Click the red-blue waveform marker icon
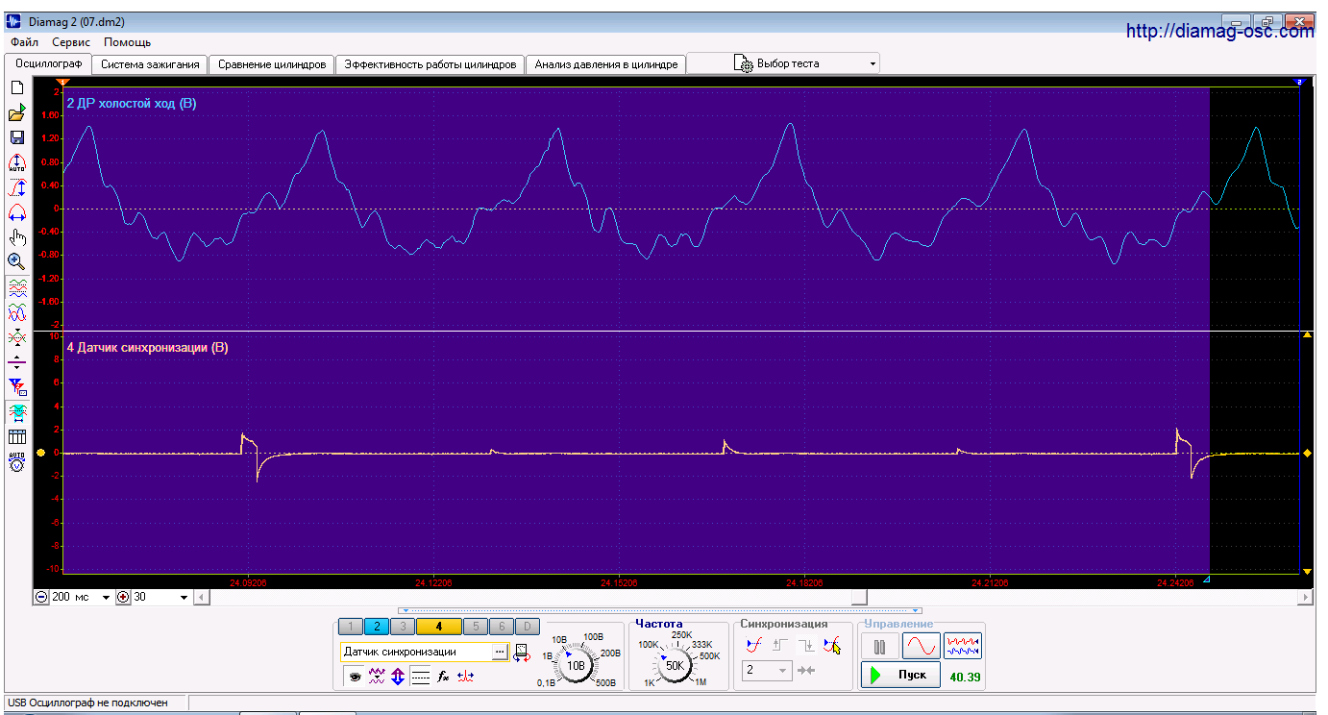Image resolution: width=1328 pixels, height=715 pixels. click(466, 677)
